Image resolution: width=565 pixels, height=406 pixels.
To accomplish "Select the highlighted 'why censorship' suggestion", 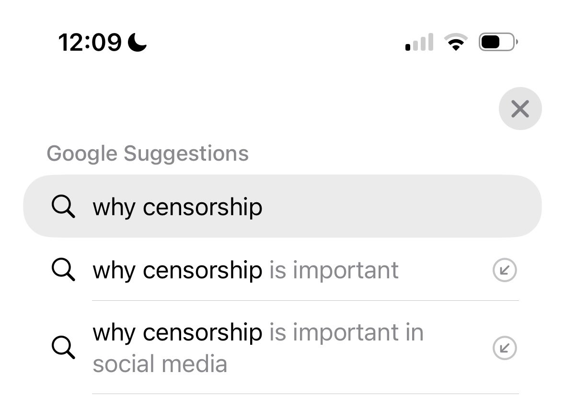I will pyautogui.click(x=177, y=207).
